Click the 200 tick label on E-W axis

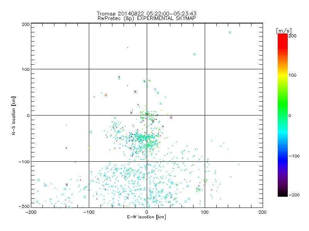click(x=262, y=212)
